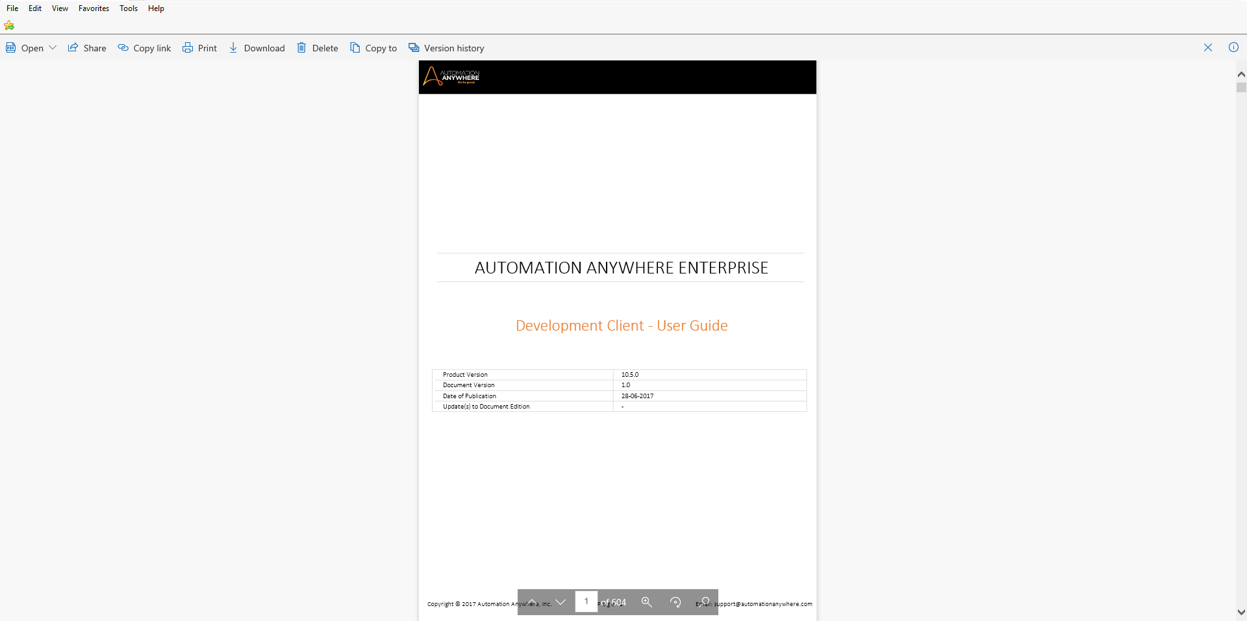
Task: Open the File menu
Action: point(12,8)
